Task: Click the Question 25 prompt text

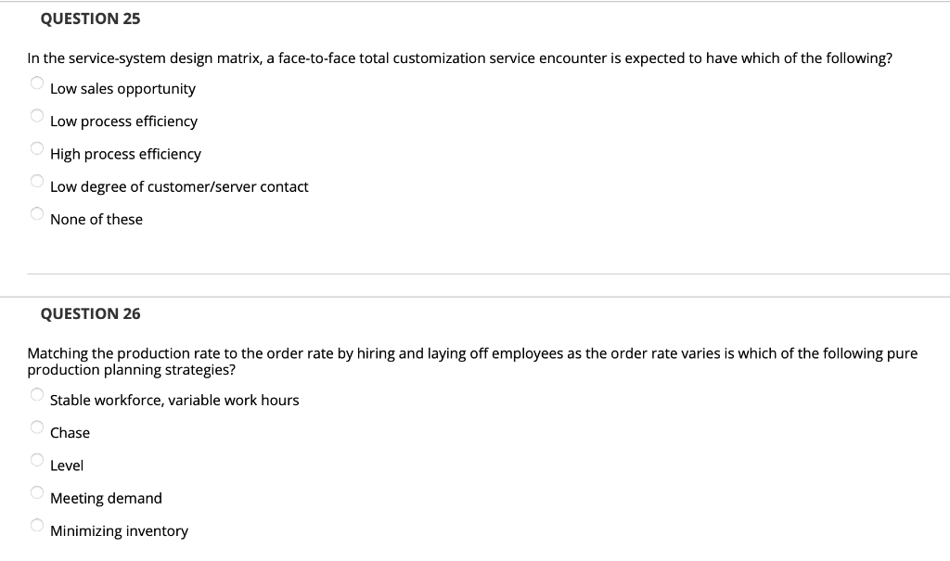Action: click(459, 57)
